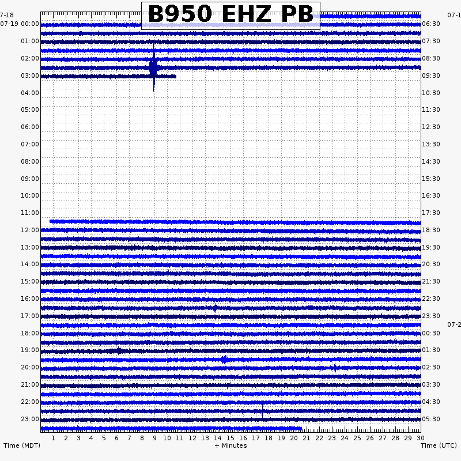Click minute 1 on the x-axis

click(x=53, y=438)
